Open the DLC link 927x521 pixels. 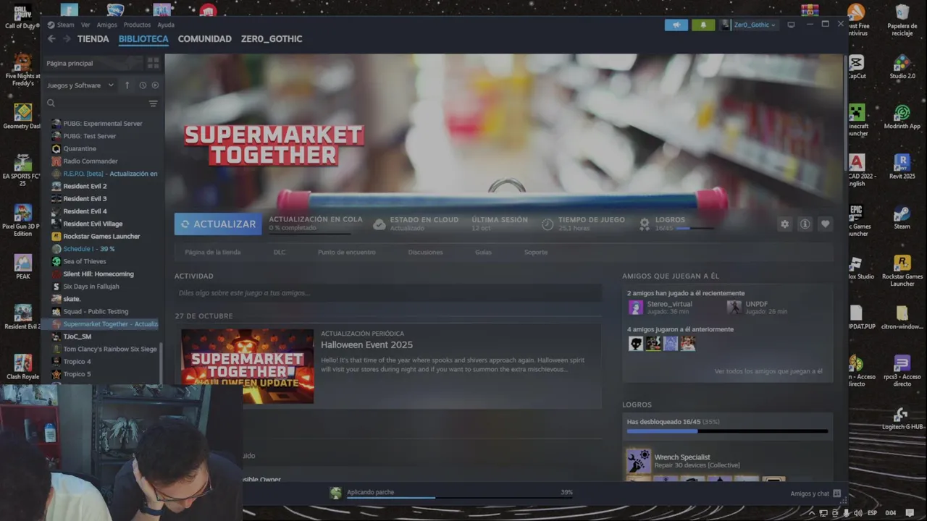[280, 253]
